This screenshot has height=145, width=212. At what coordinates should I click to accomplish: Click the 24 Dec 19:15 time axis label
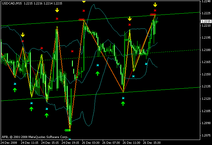70,142
